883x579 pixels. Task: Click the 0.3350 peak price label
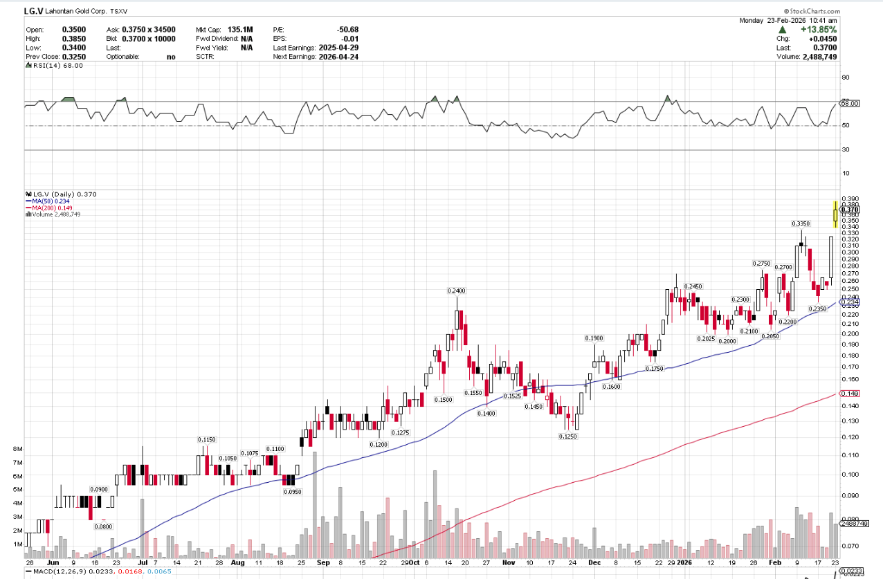point(801,224)
